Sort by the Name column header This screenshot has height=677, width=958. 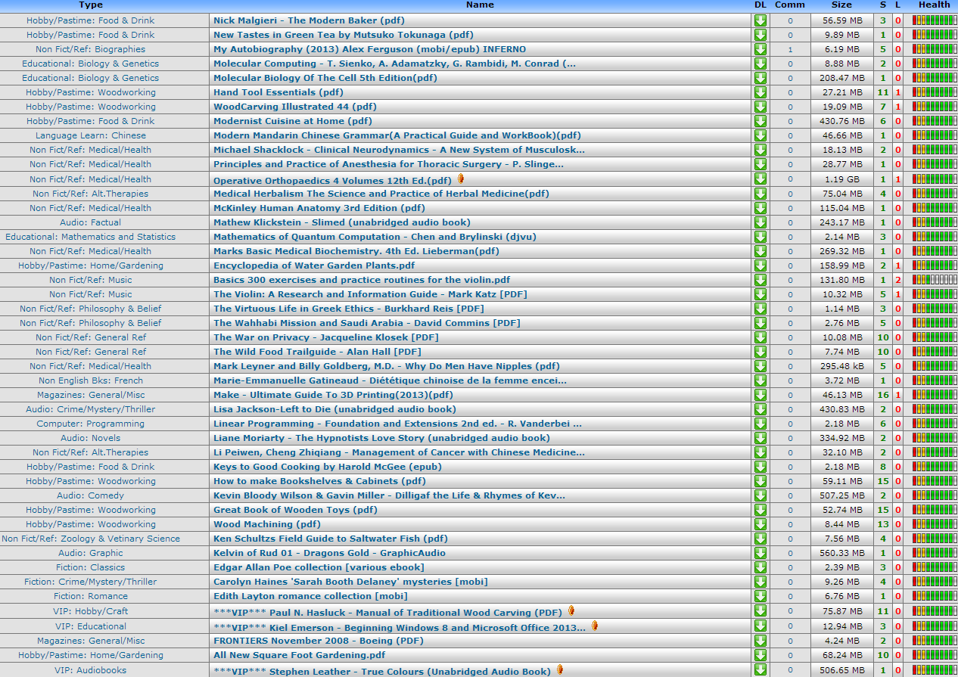[480, 5]
